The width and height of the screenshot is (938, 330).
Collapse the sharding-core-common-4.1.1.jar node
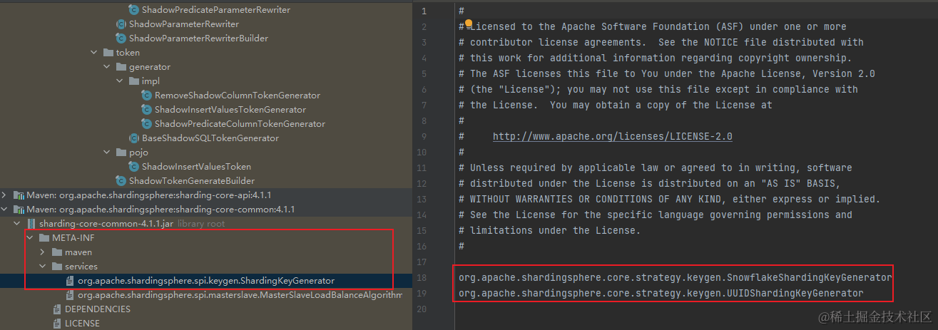coord(17,223)
